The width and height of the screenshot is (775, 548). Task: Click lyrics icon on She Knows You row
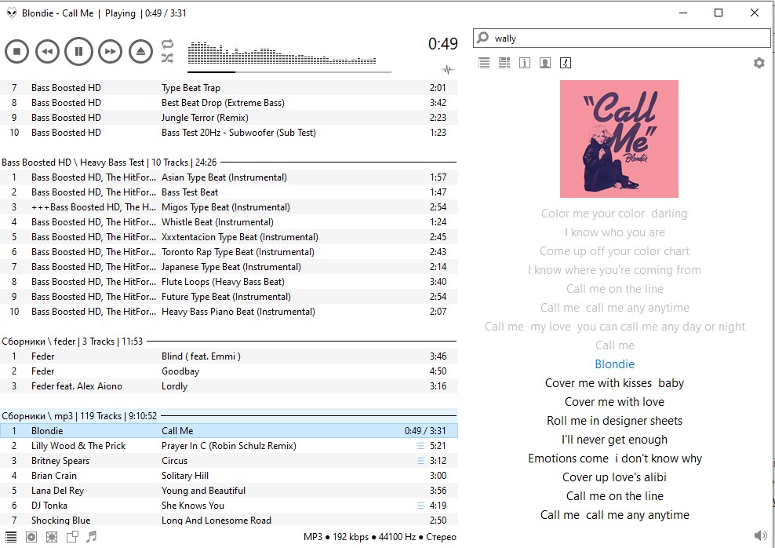point(420,506)
